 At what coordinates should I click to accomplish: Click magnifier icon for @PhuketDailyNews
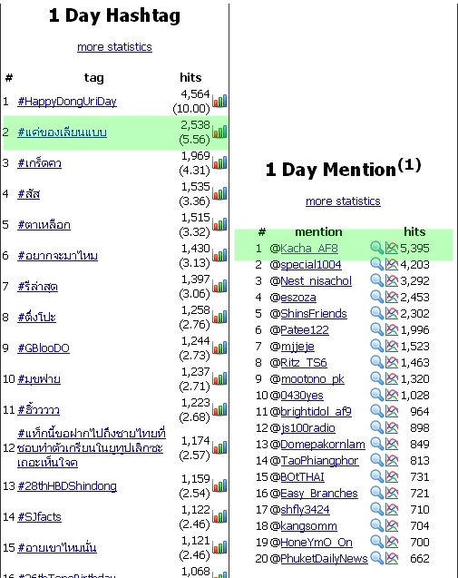coord(376,558)
